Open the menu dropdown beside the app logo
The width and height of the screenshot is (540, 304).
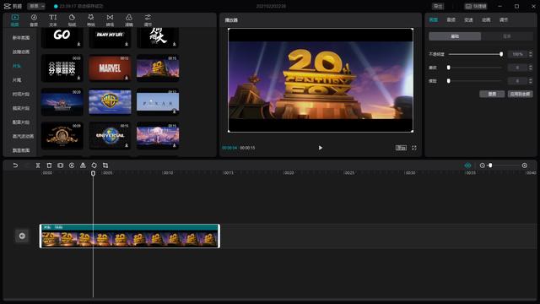point(36,6)
